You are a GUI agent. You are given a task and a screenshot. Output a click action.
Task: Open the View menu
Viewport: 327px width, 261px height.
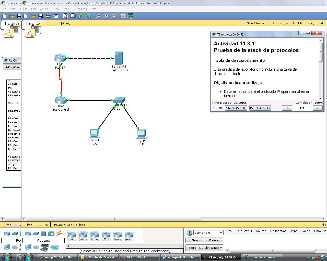coord(56,9)
